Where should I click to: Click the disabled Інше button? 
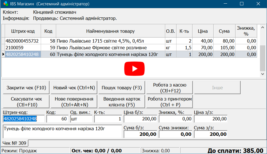218,88
